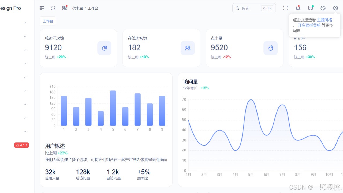343x193 pixels.
Task: Click the 5月 x-axis label
Action: pos(251,175)
